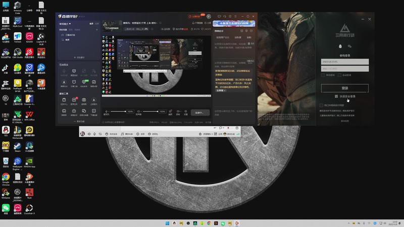Image resolution: width=404 pixels, height=227 pixels.
Task: Open 任务中心 tool in 基础工具
Action: click(64, 101)
